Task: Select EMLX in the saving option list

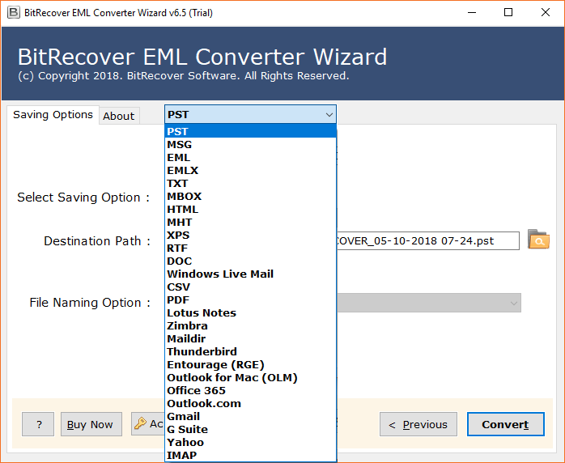Action: click(x=250, y=171)
